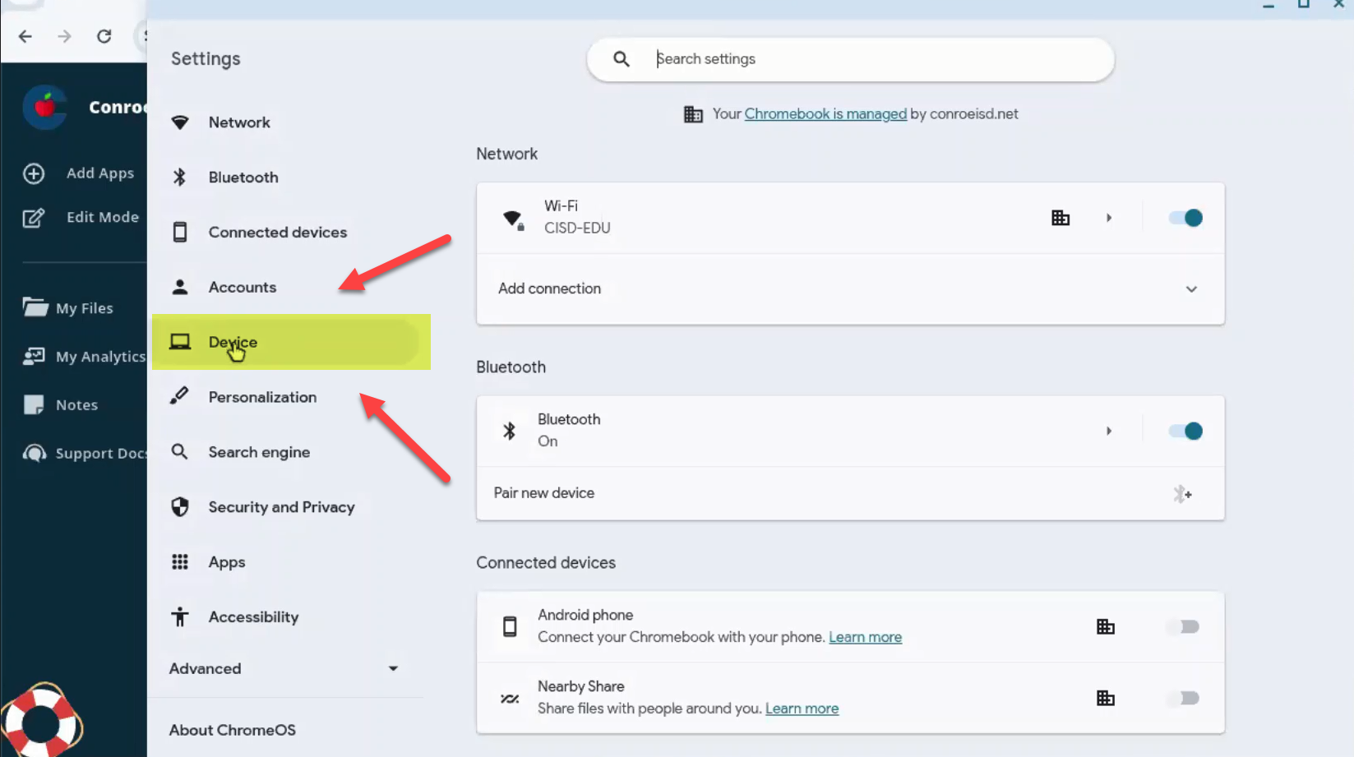Viewport: 1354px width, 757px height.
Task: Click Learn more link for Nearby Share
Action: pyautogui.click(x=802, y=709)
